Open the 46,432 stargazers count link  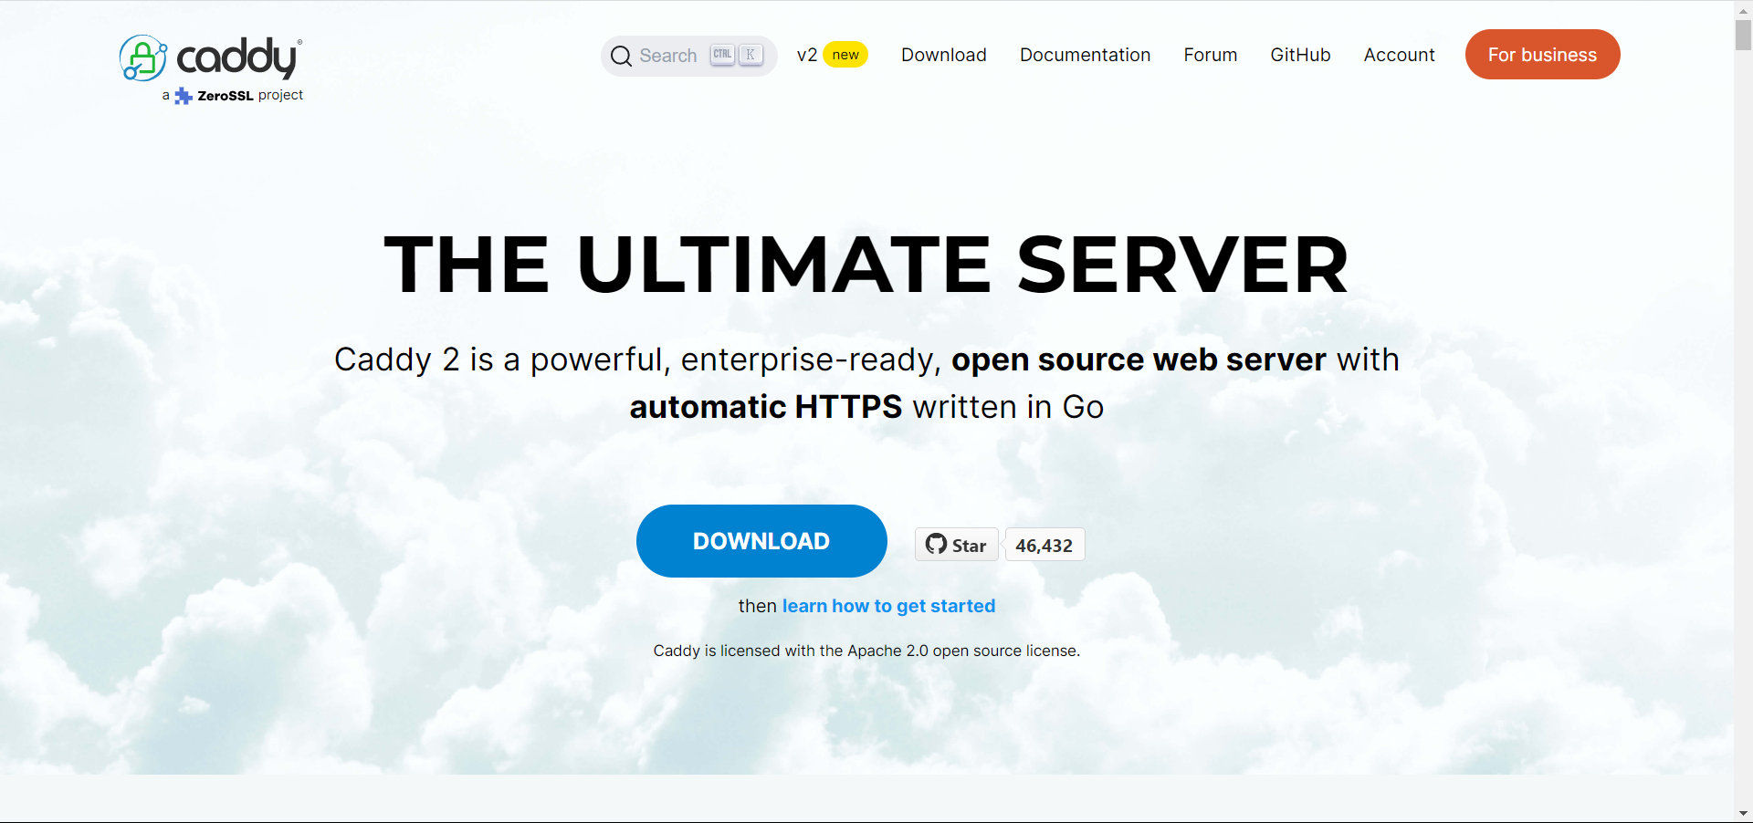click(x=1044, y=545)
